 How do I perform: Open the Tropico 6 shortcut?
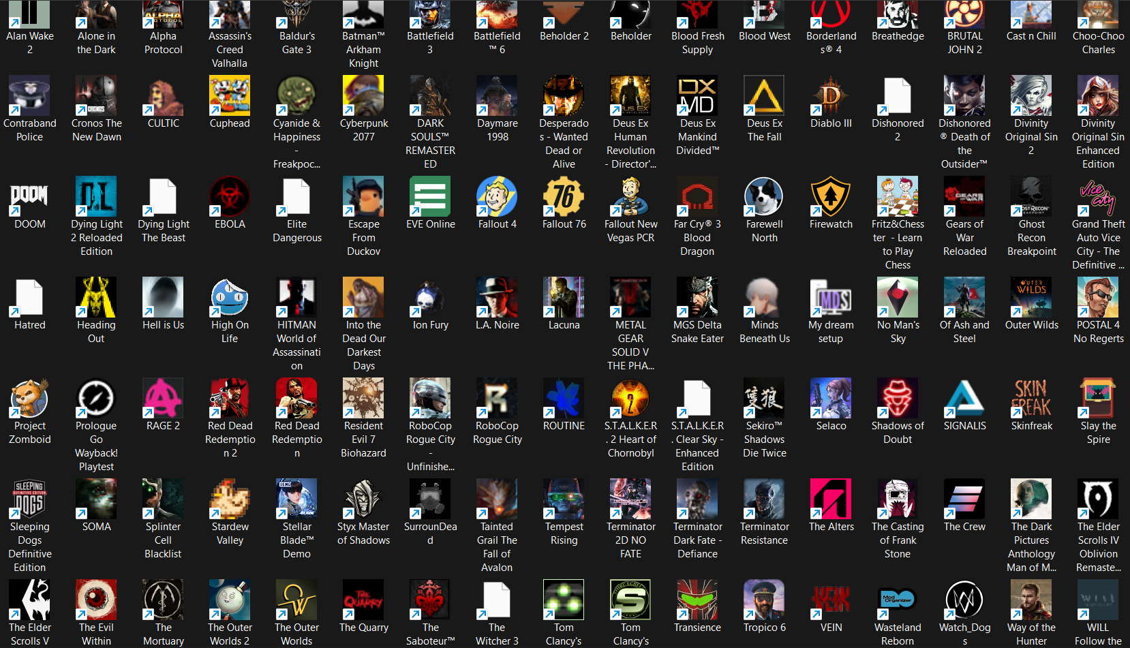[x=764, y=600]
